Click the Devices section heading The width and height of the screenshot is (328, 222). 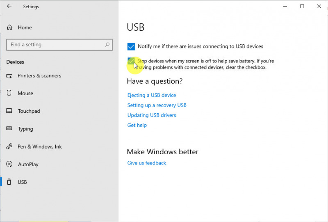click(x=15, y=62)
